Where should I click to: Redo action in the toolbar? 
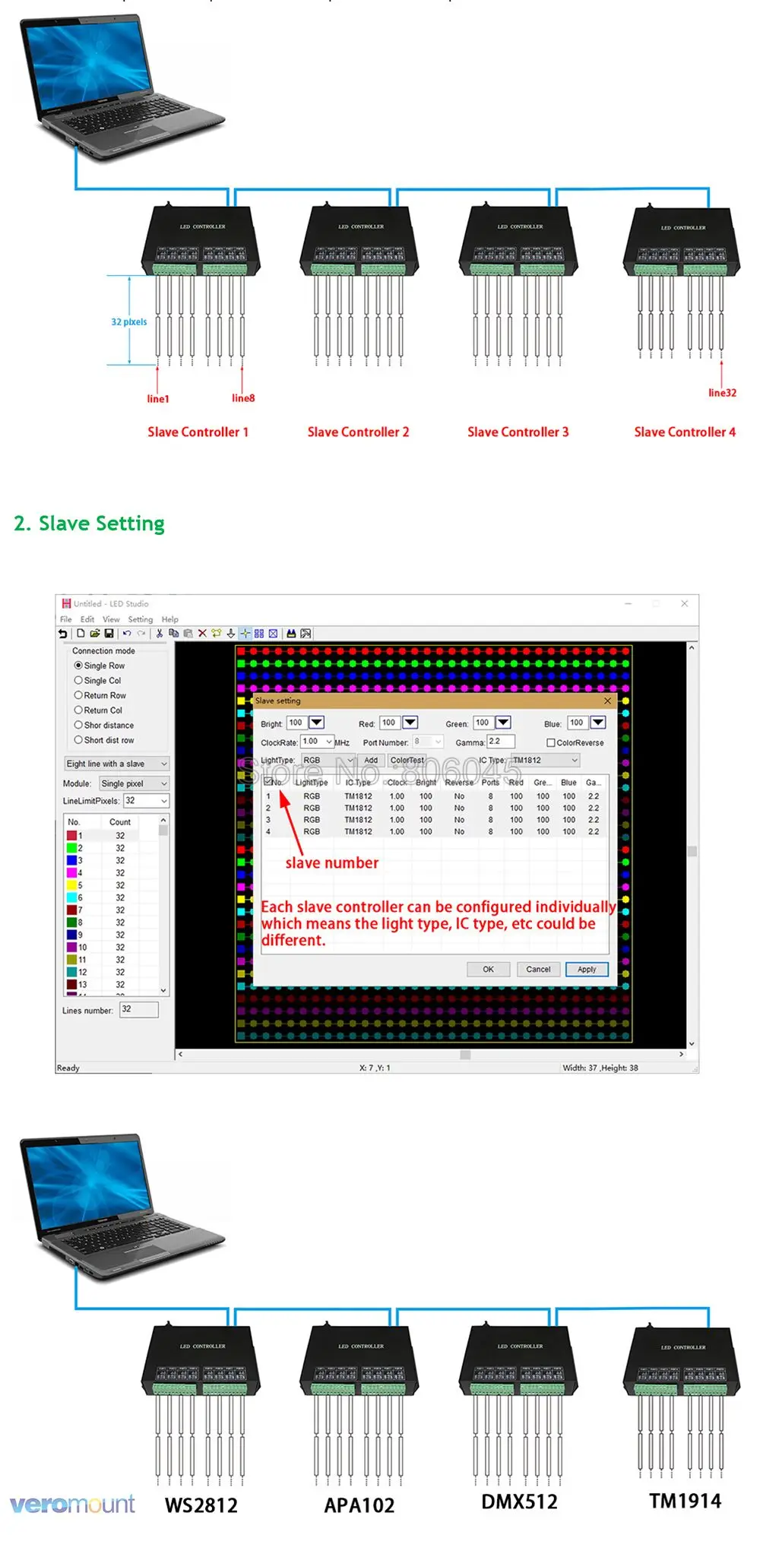pos(141,633)
